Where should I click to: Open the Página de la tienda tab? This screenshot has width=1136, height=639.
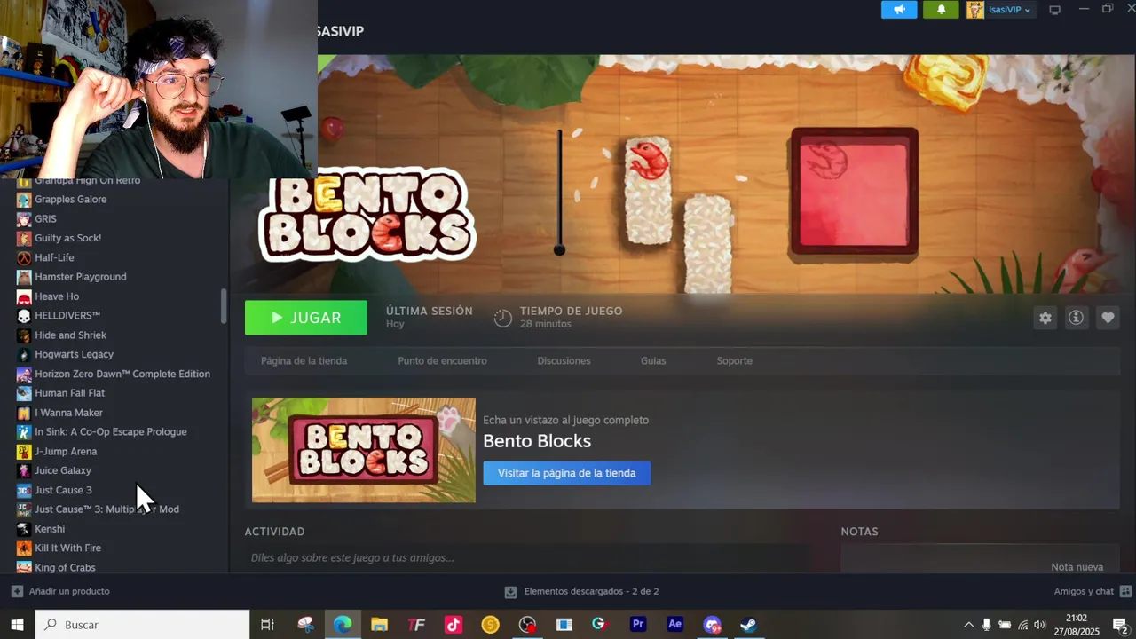tap(304, 360)
